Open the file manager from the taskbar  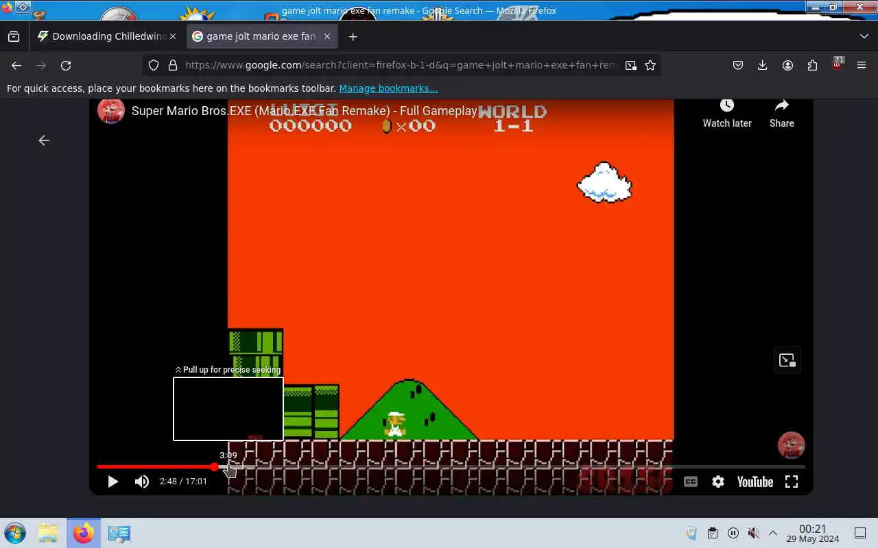(x=48, y=533)
